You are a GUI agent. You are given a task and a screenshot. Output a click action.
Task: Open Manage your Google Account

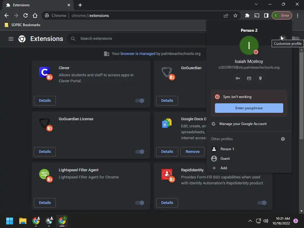pyautogui.click(x=249, y=124)
